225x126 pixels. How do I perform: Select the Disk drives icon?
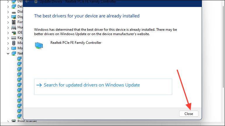[14, 12]
